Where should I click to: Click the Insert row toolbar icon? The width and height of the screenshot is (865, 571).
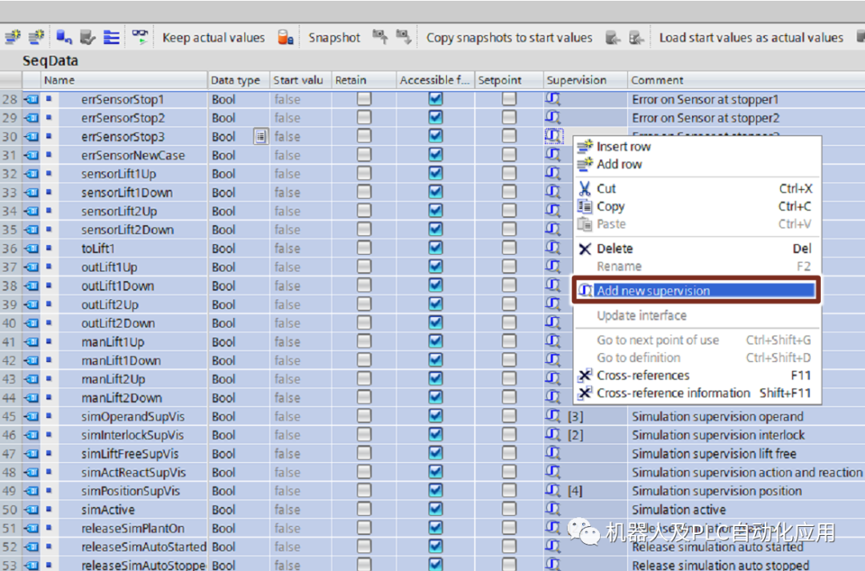(13, 37)
